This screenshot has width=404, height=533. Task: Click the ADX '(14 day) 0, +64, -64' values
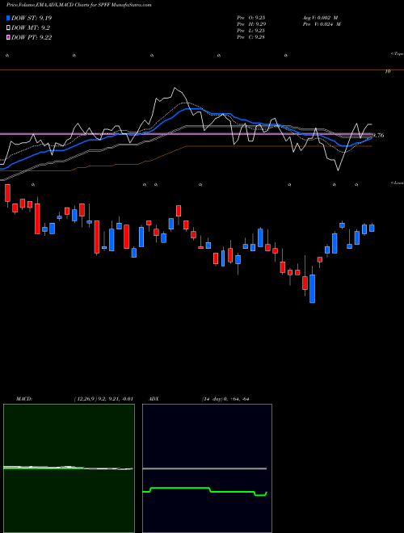tap(225, 399)
